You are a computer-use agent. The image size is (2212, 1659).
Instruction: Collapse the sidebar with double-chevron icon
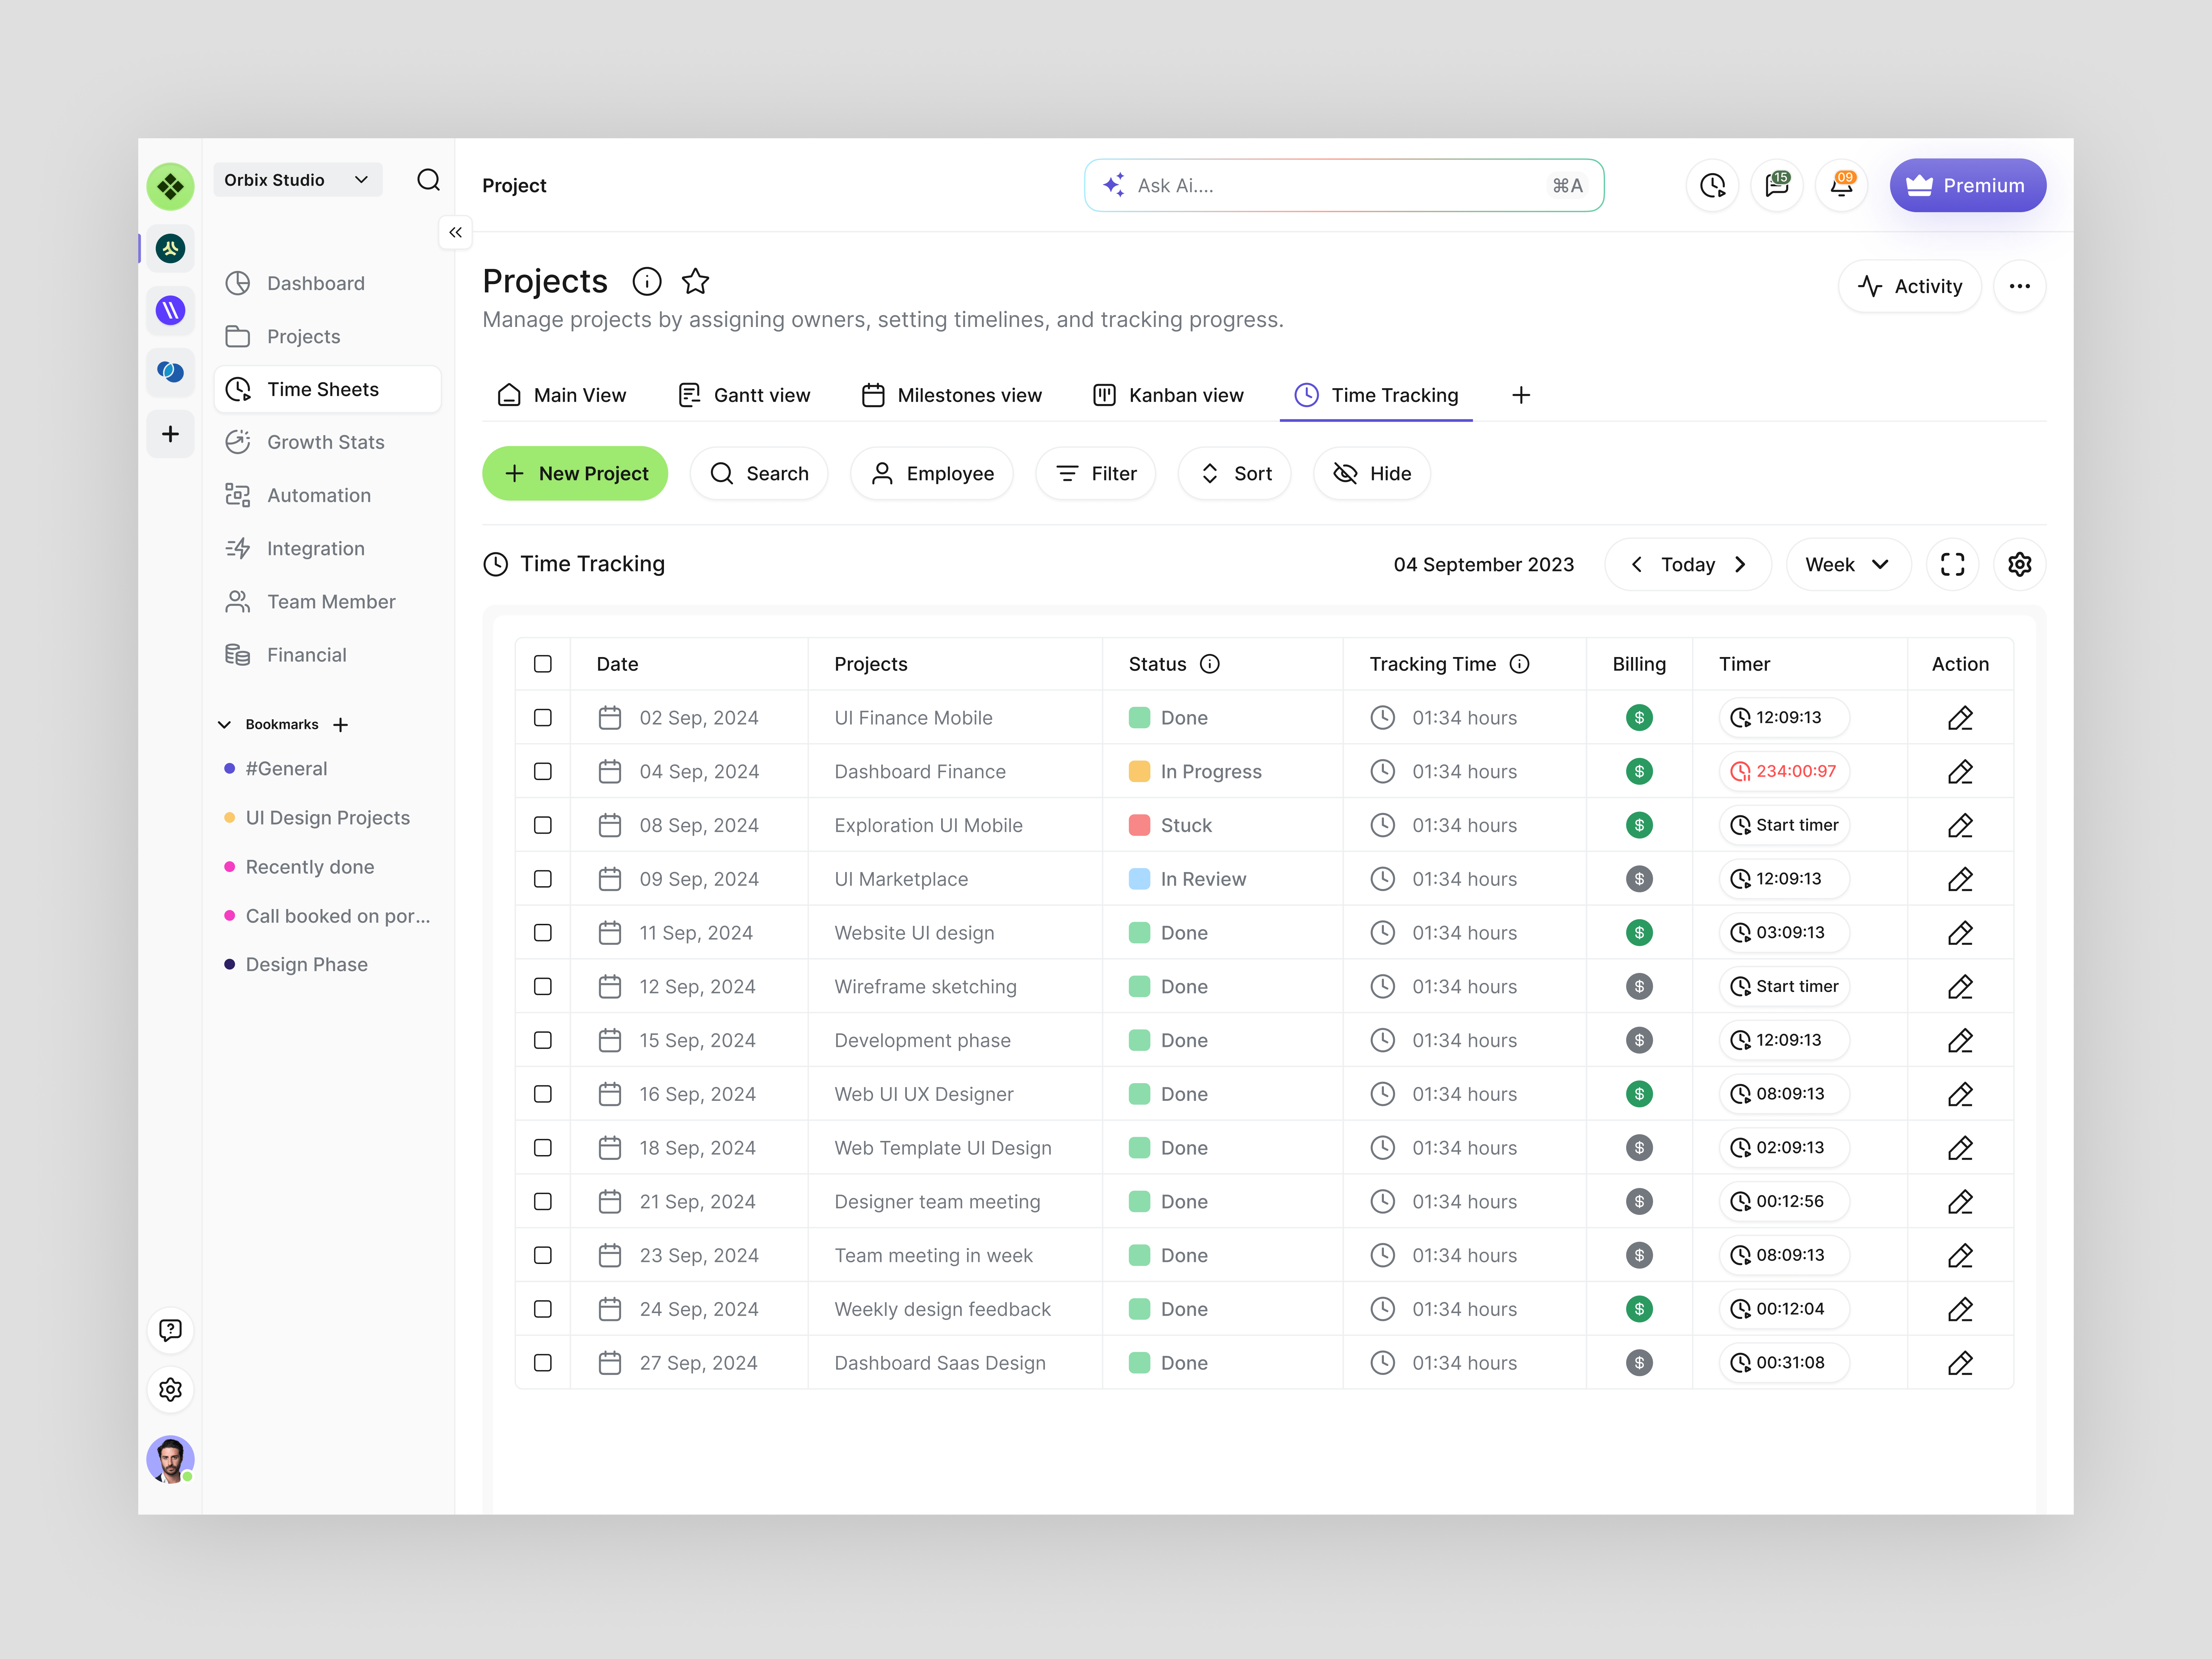[x=455, y=232]
